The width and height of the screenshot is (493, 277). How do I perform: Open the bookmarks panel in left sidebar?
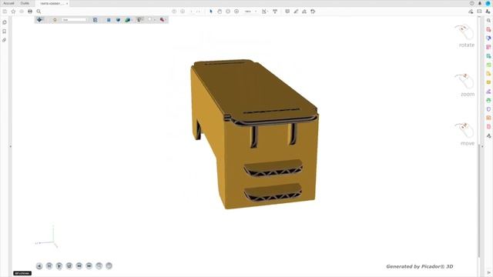[5, 32]
